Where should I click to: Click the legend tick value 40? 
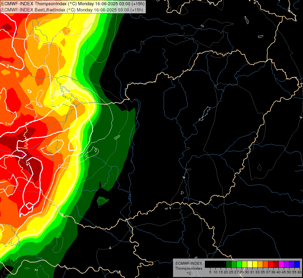279,272
